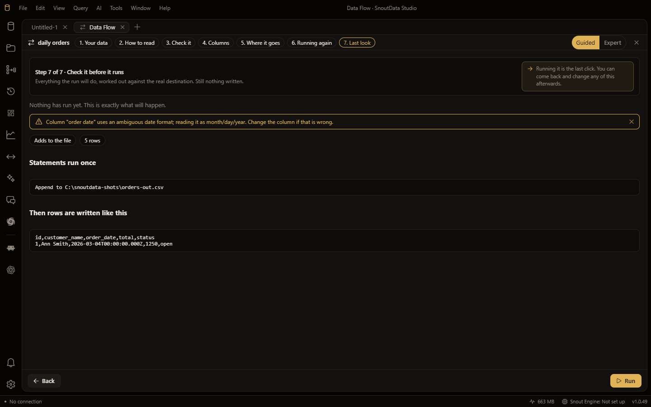Go to step 1. Your data

93,43
